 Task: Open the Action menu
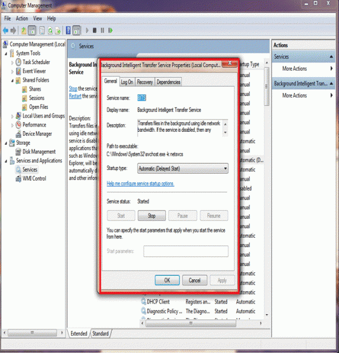click(x=22, y=18)
